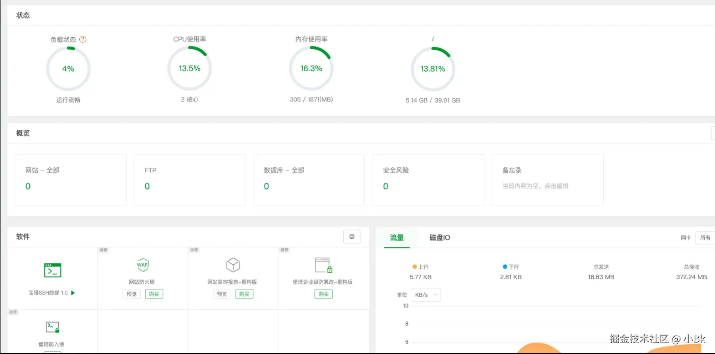Open the KB/s unit dropdown
715x354 pixels.
point(426,295)
